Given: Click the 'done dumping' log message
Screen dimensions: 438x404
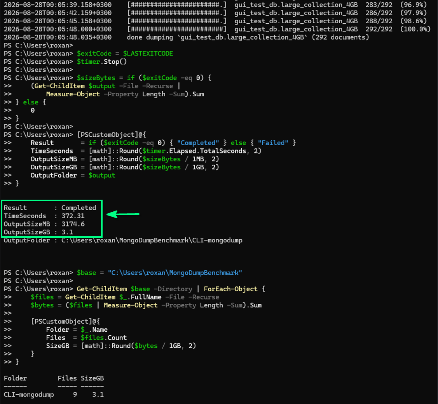Looking at the screenshot, I should [x=248, y=37].
